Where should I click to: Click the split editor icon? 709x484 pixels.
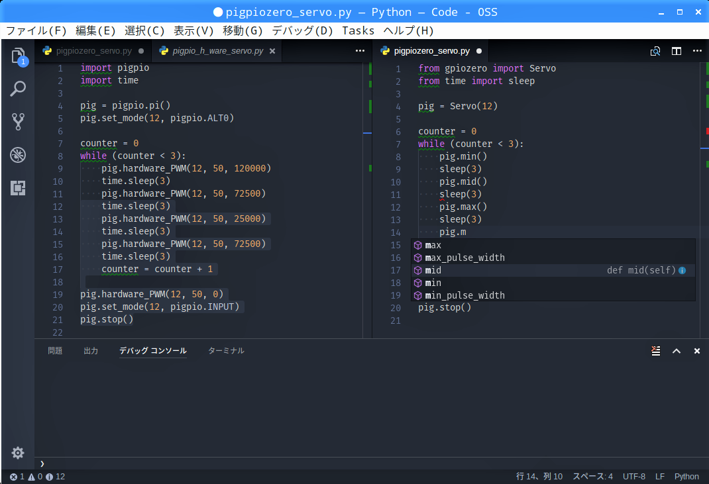click(x=677, y=51)
